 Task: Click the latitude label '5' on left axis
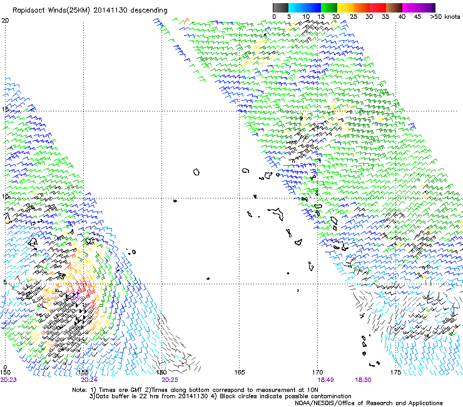pos(5,282)
